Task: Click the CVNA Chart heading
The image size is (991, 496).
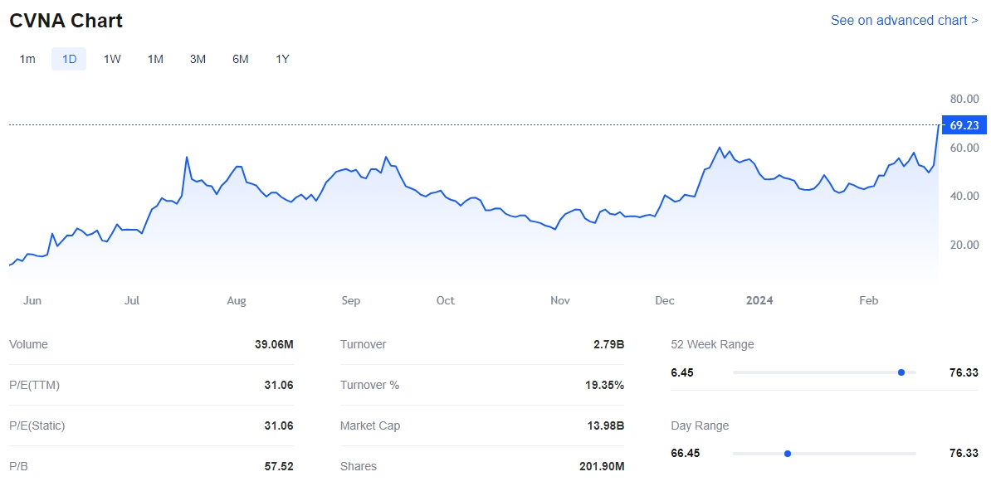Action: click(66, 21)
